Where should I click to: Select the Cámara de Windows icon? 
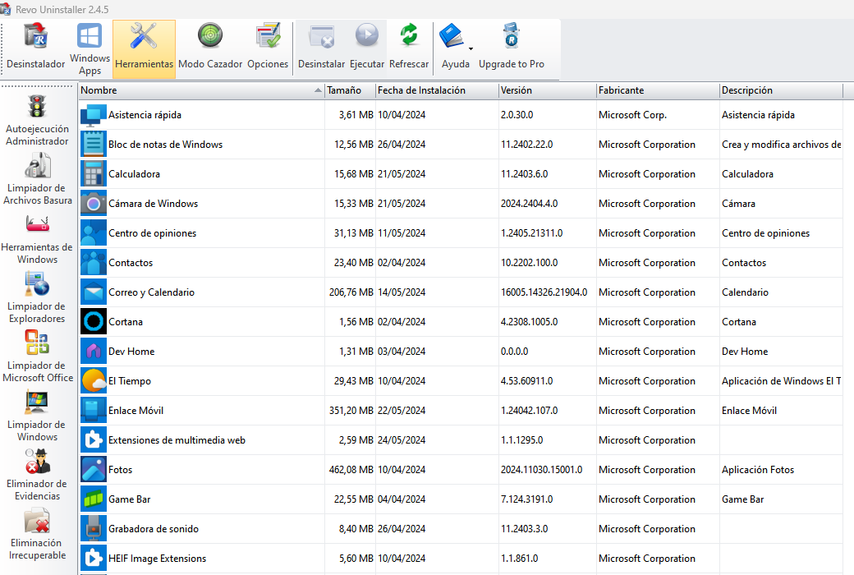pos(93,203)
